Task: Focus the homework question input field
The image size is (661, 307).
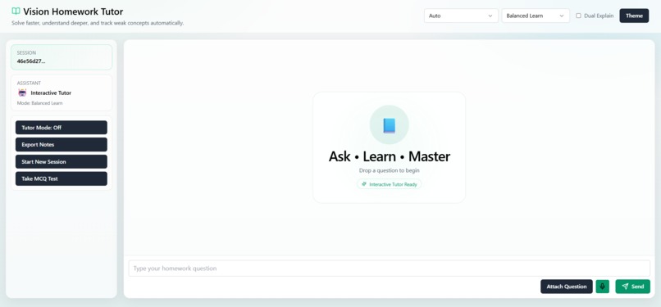Action: pyautogui.click(x=389, y=269)
